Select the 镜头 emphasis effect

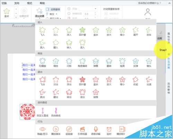click(149, 62)
